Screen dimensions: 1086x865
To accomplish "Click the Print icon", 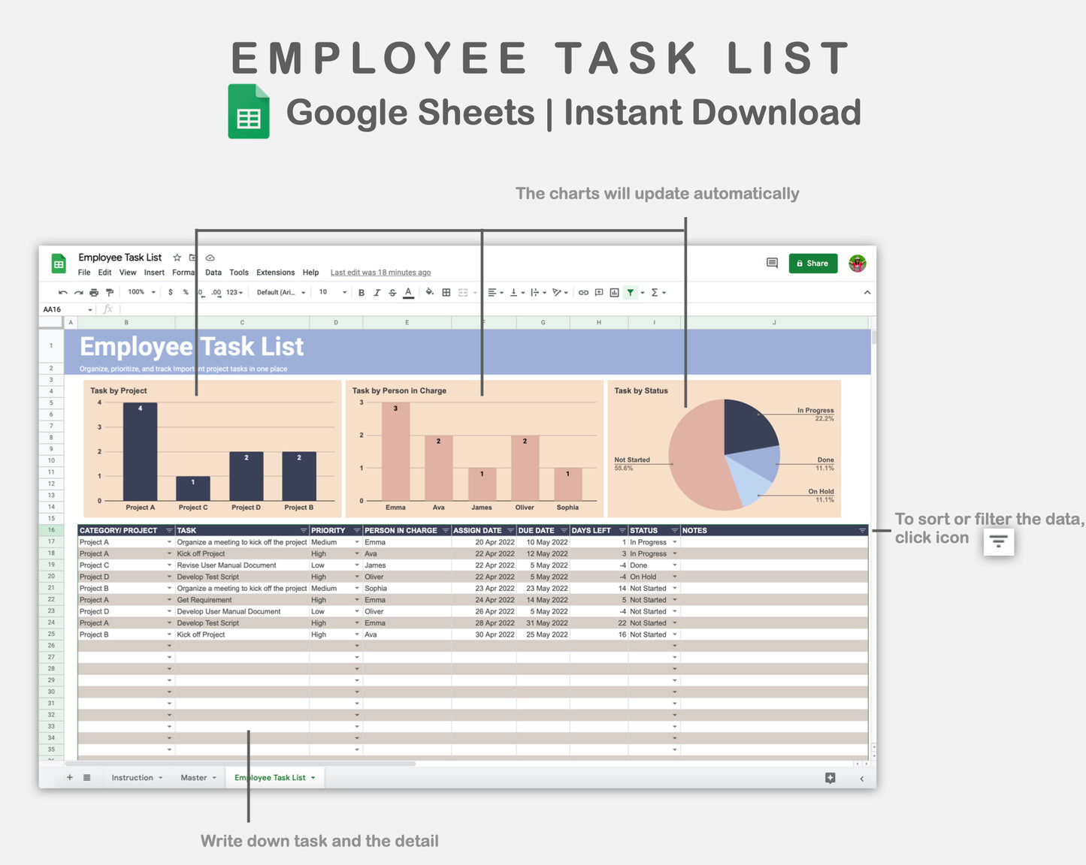I will point(94,292).
